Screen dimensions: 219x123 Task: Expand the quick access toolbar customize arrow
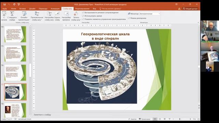tap(23, 4)
